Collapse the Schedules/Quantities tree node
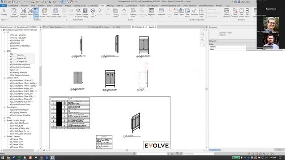The height and width of the screenshot is (160, 285). pyautogui.click(x=2, y=30)
